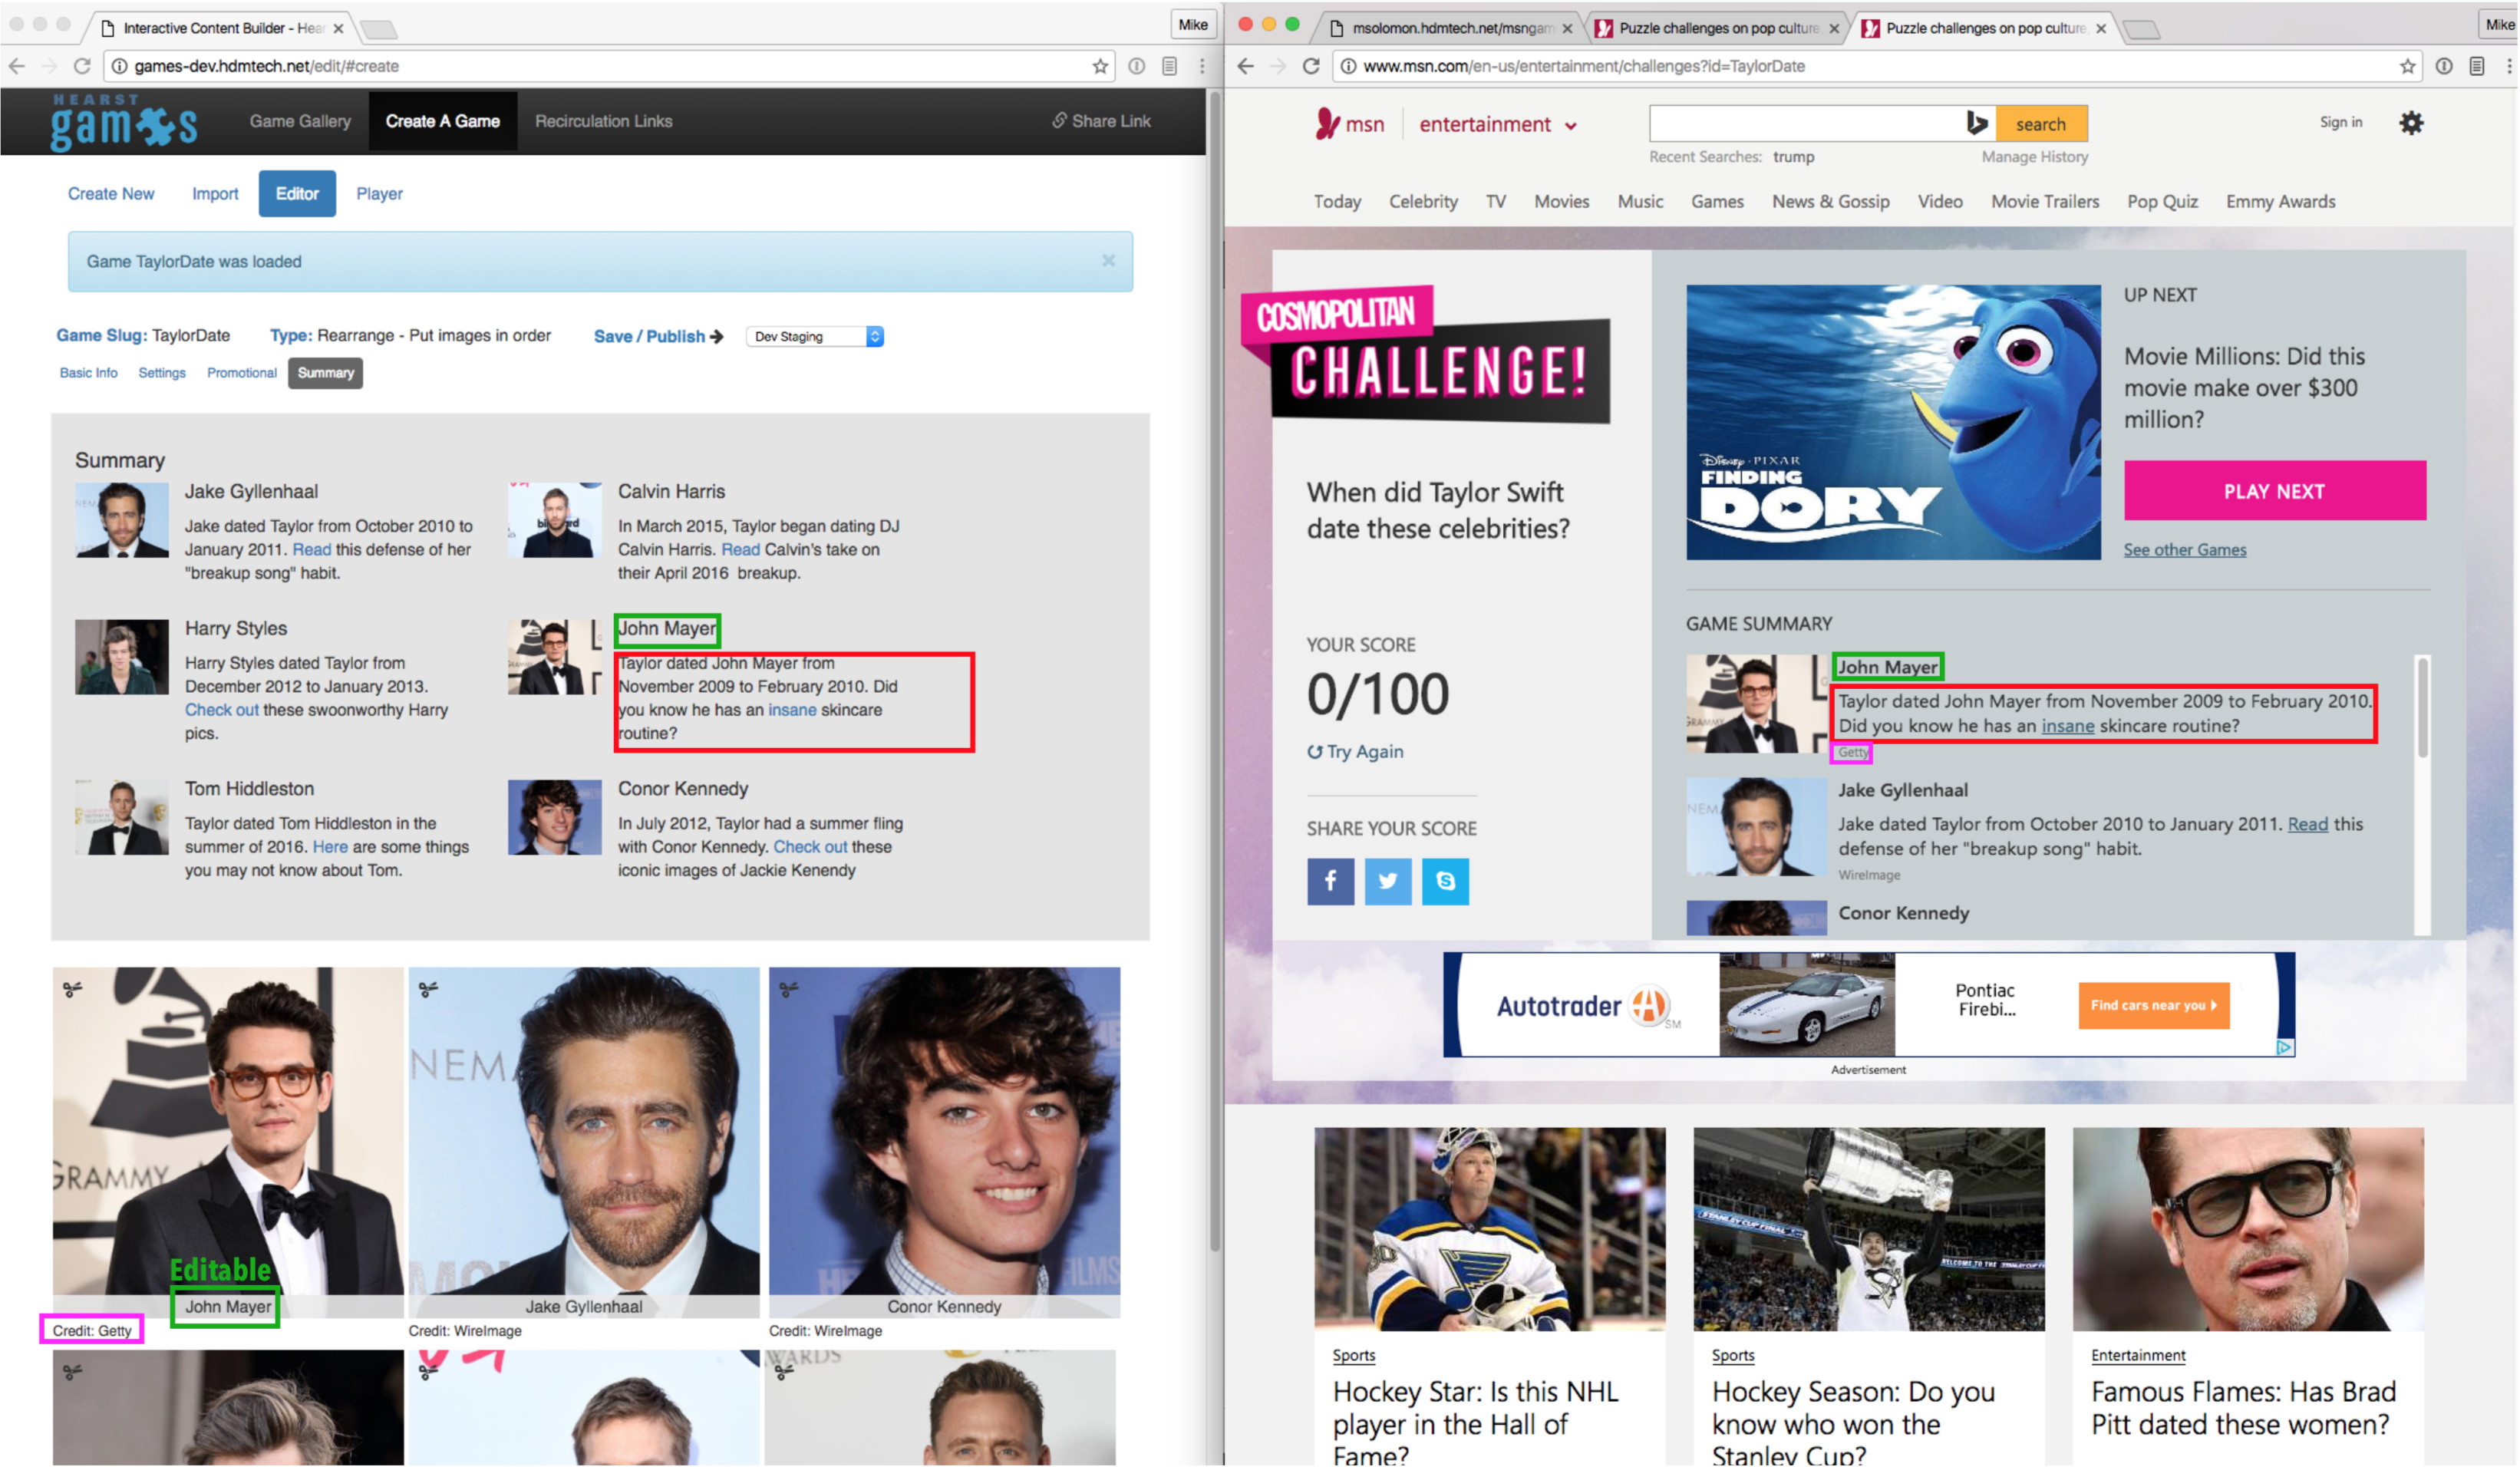Click Finding Dory thumbnail
Image resolution: width=2520 pixels, height=1467 pixels.
tap(1894, 422)
